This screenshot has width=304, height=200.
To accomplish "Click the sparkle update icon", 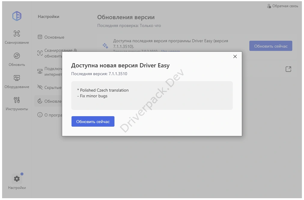I will (x=105, y=46).
